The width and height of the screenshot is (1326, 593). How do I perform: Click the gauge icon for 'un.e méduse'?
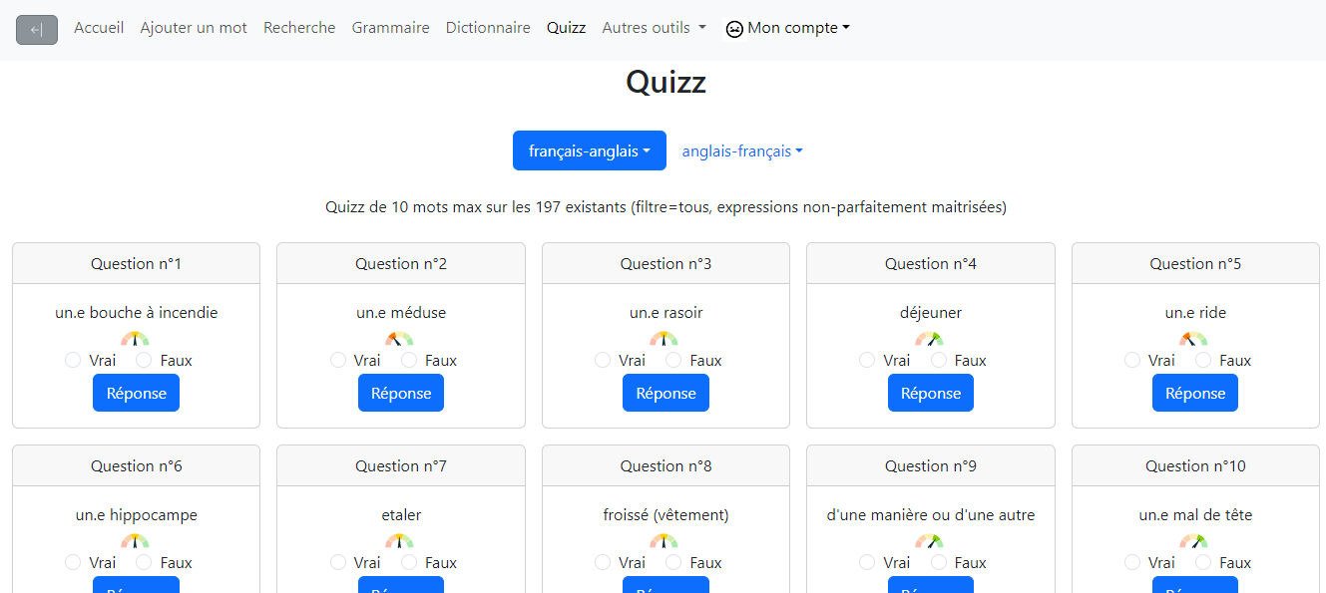coord(400,339)
